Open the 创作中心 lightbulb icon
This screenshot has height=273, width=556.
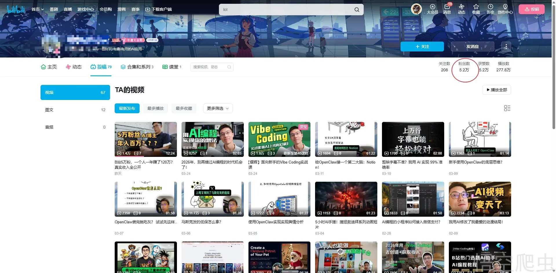505,9
